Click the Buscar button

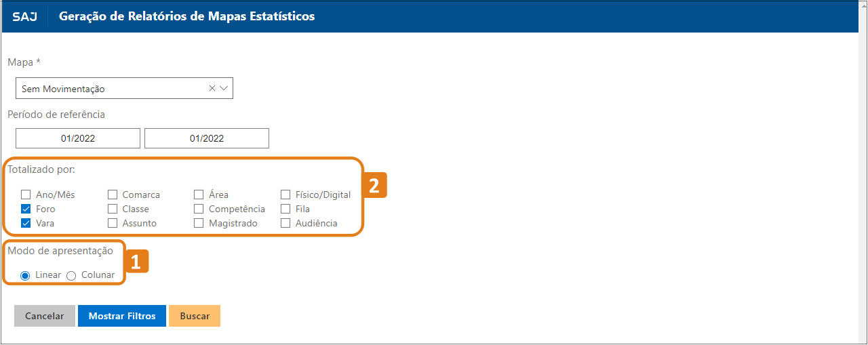point(195,316)
